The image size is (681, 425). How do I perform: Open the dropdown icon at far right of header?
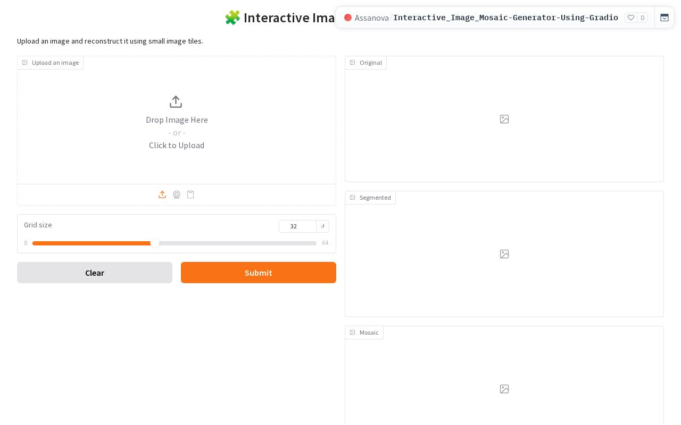[665, 18]
